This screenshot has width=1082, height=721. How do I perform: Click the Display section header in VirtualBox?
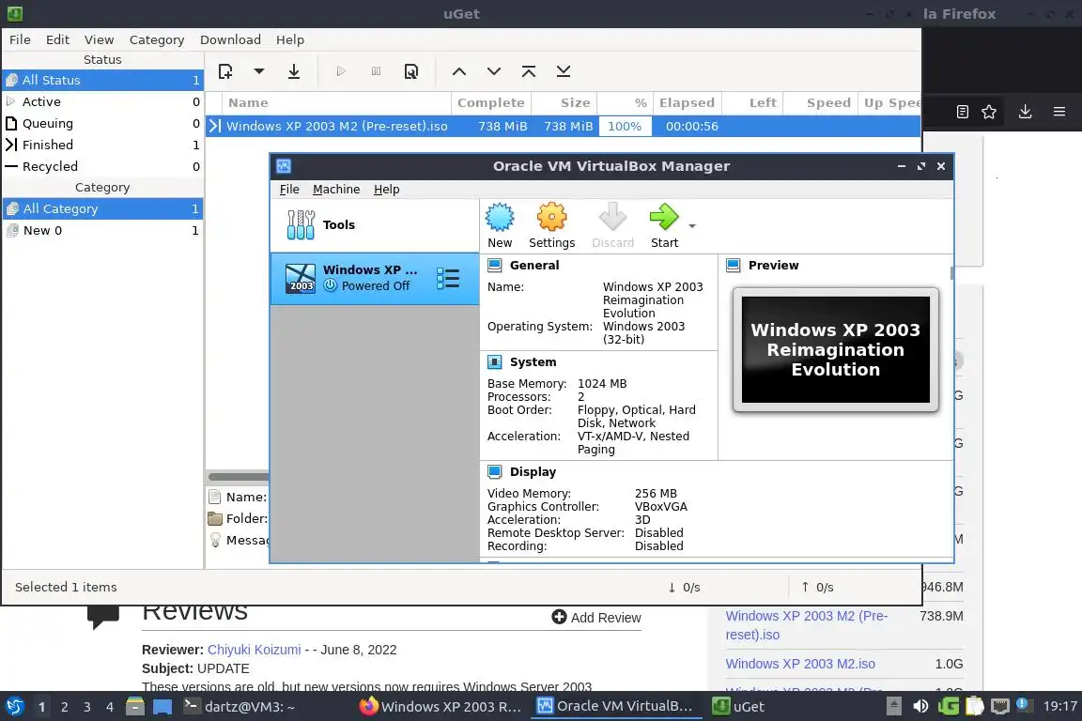coord(533,472)
